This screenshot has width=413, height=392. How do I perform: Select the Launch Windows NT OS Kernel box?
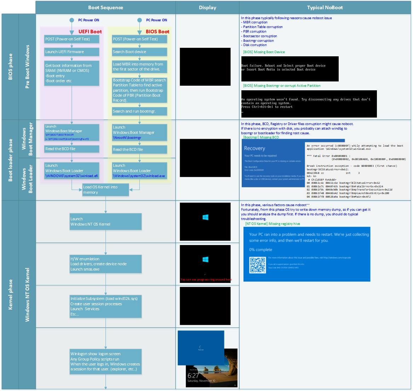(105, 222)
